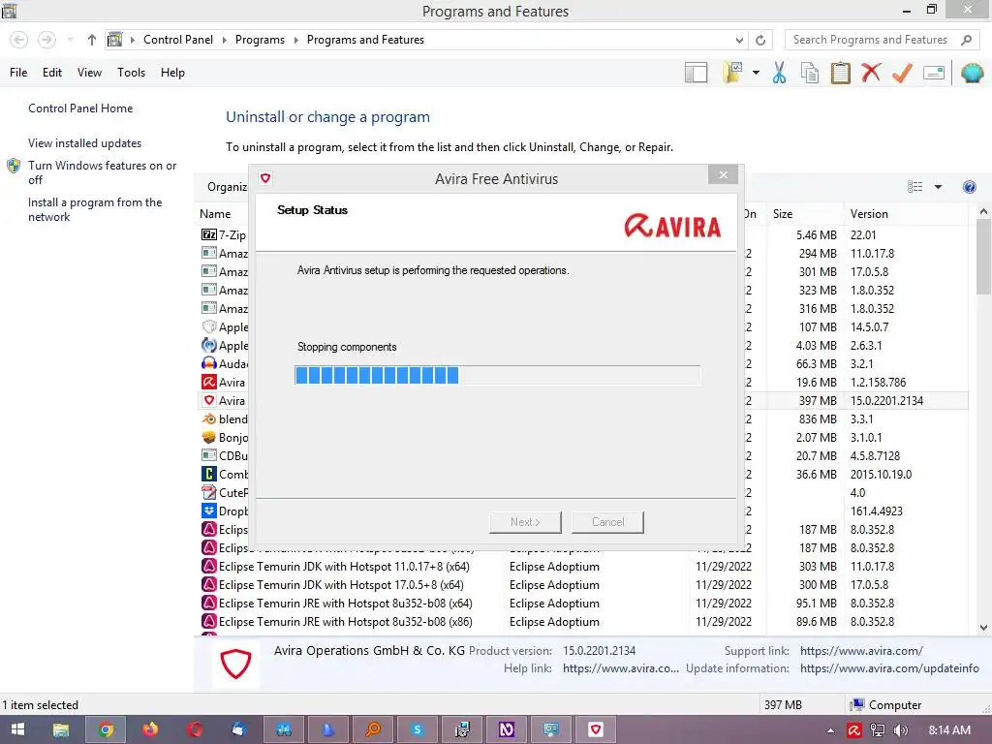Click the Dropbox icon in program list
The height and width of the screenshot is (744, 992).
209,511
